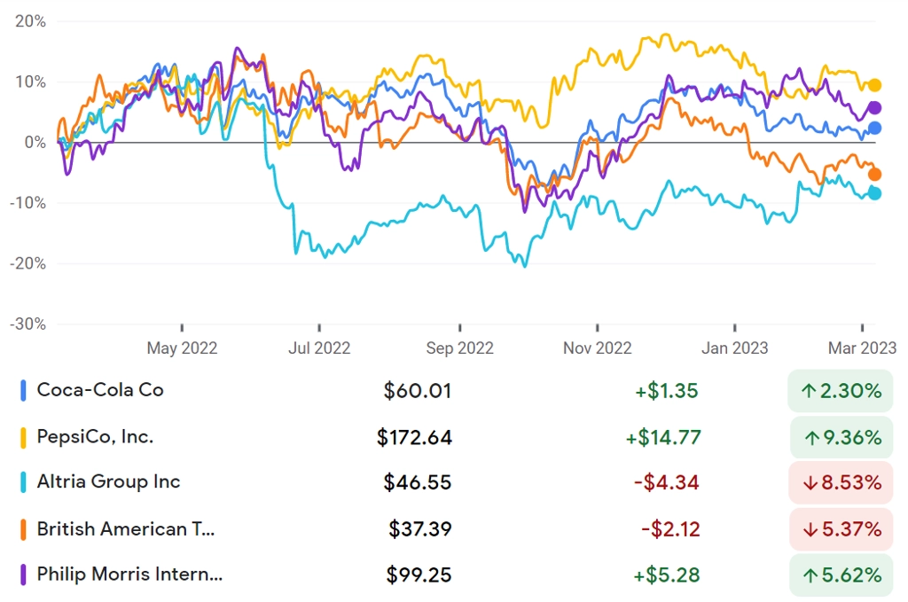Click the 8.53% loss badge for Altria
Screen dimensions: 908x602
point(841,482)
